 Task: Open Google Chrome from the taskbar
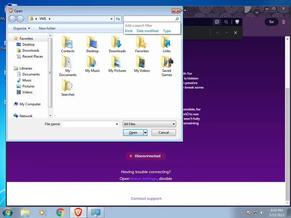point(60,212)
